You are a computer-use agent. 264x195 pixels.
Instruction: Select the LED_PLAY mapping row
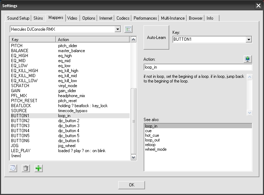click(70, 151)
